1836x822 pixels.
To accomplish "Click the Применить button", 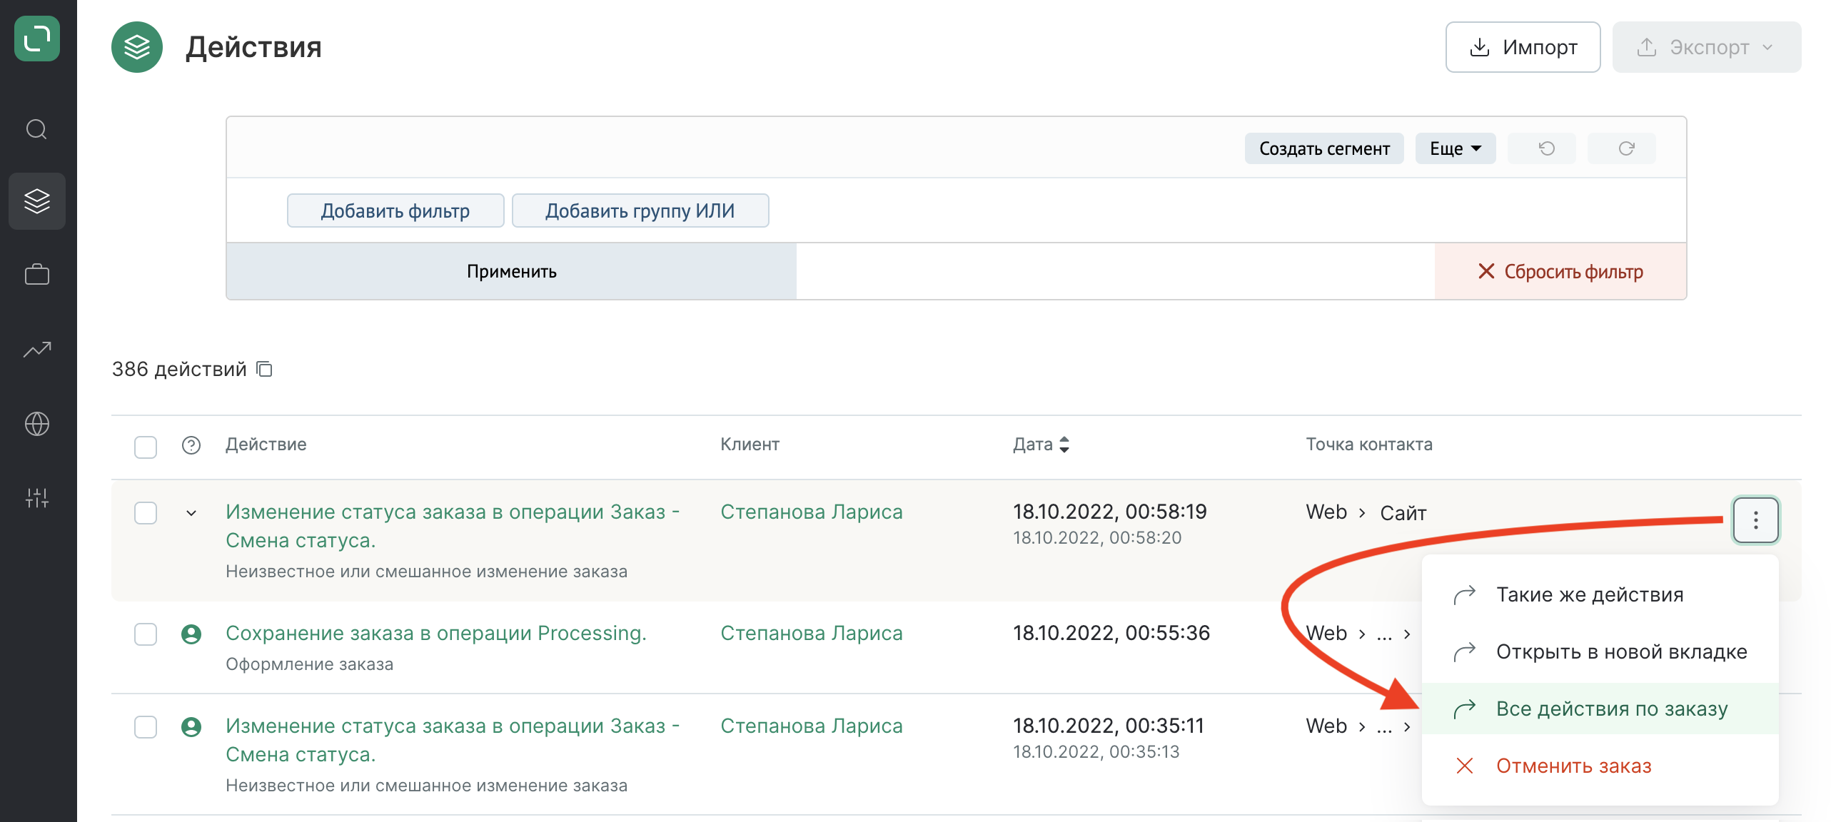I will (x=511, y=271).
